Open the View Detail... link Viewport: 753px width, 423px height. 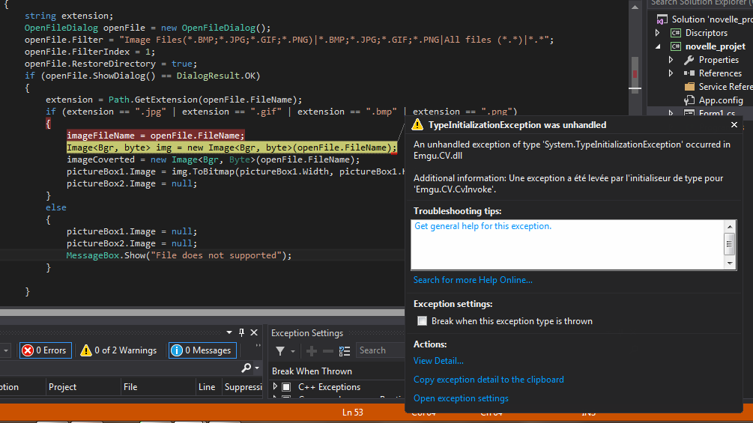[x=438, y=361]
